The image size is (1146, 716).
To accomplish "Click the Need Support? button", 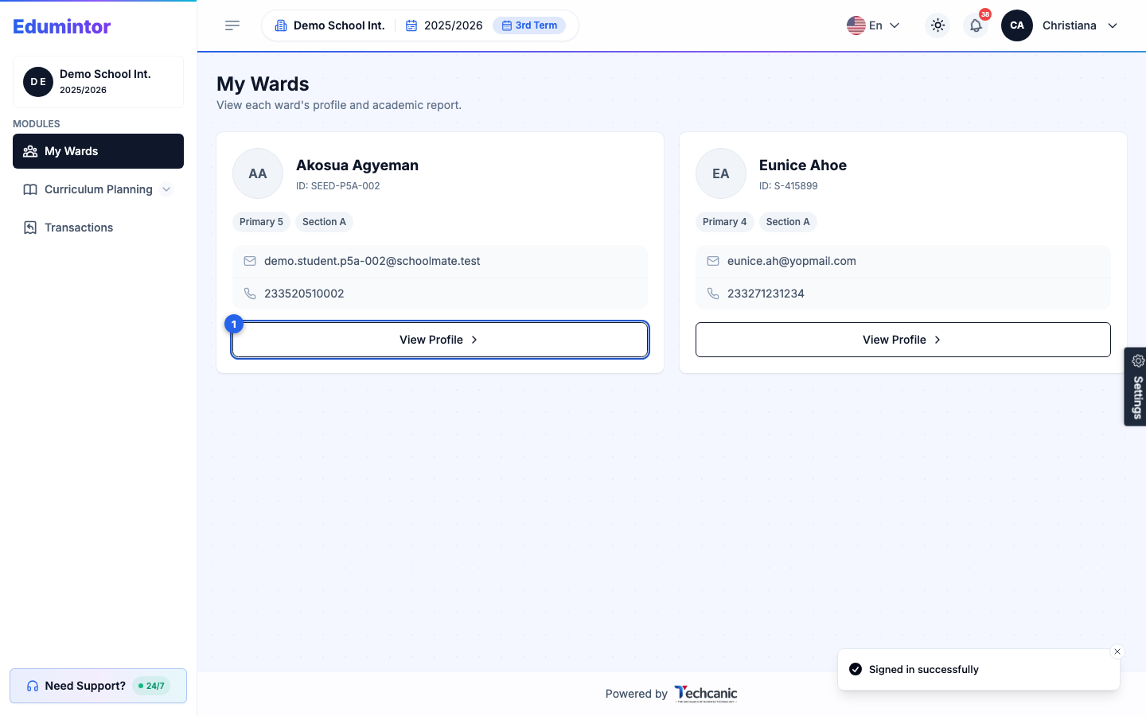I will [x=98, y=686].
